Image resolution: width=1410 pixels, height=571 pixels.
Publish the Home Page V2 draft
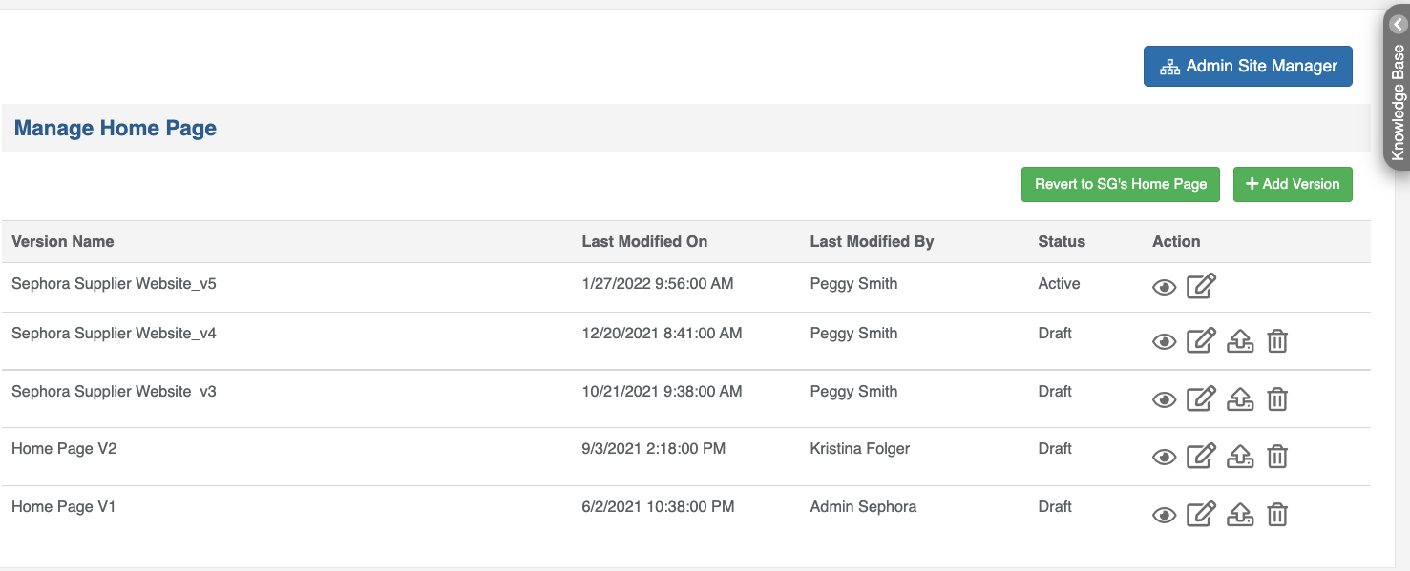tap(1239, 457)
